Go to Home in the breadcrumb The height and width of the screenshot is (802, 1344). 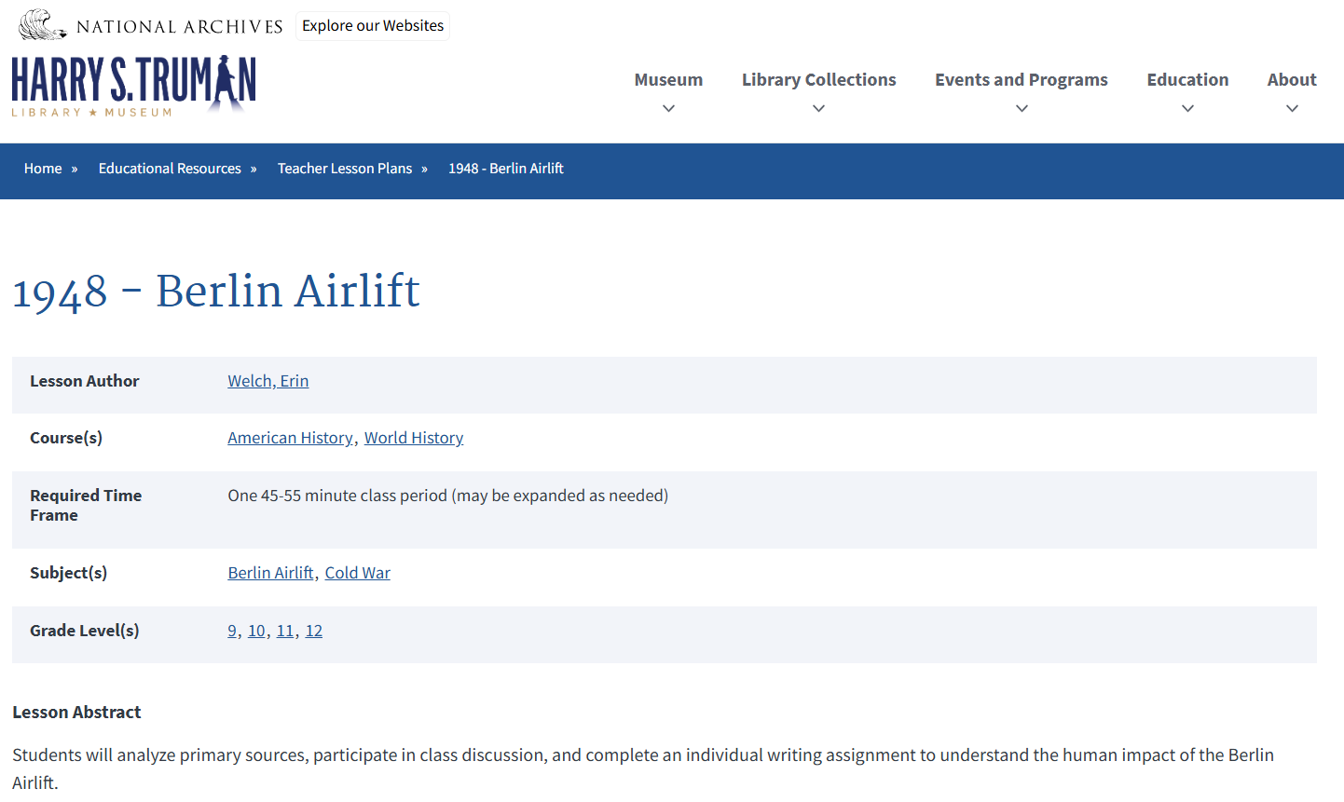pos(43,169)
